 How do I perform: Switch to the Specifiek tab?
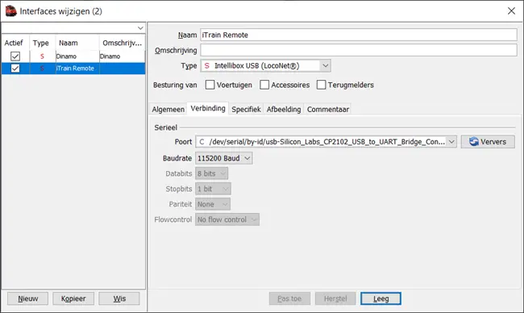[x=246, y=110]
